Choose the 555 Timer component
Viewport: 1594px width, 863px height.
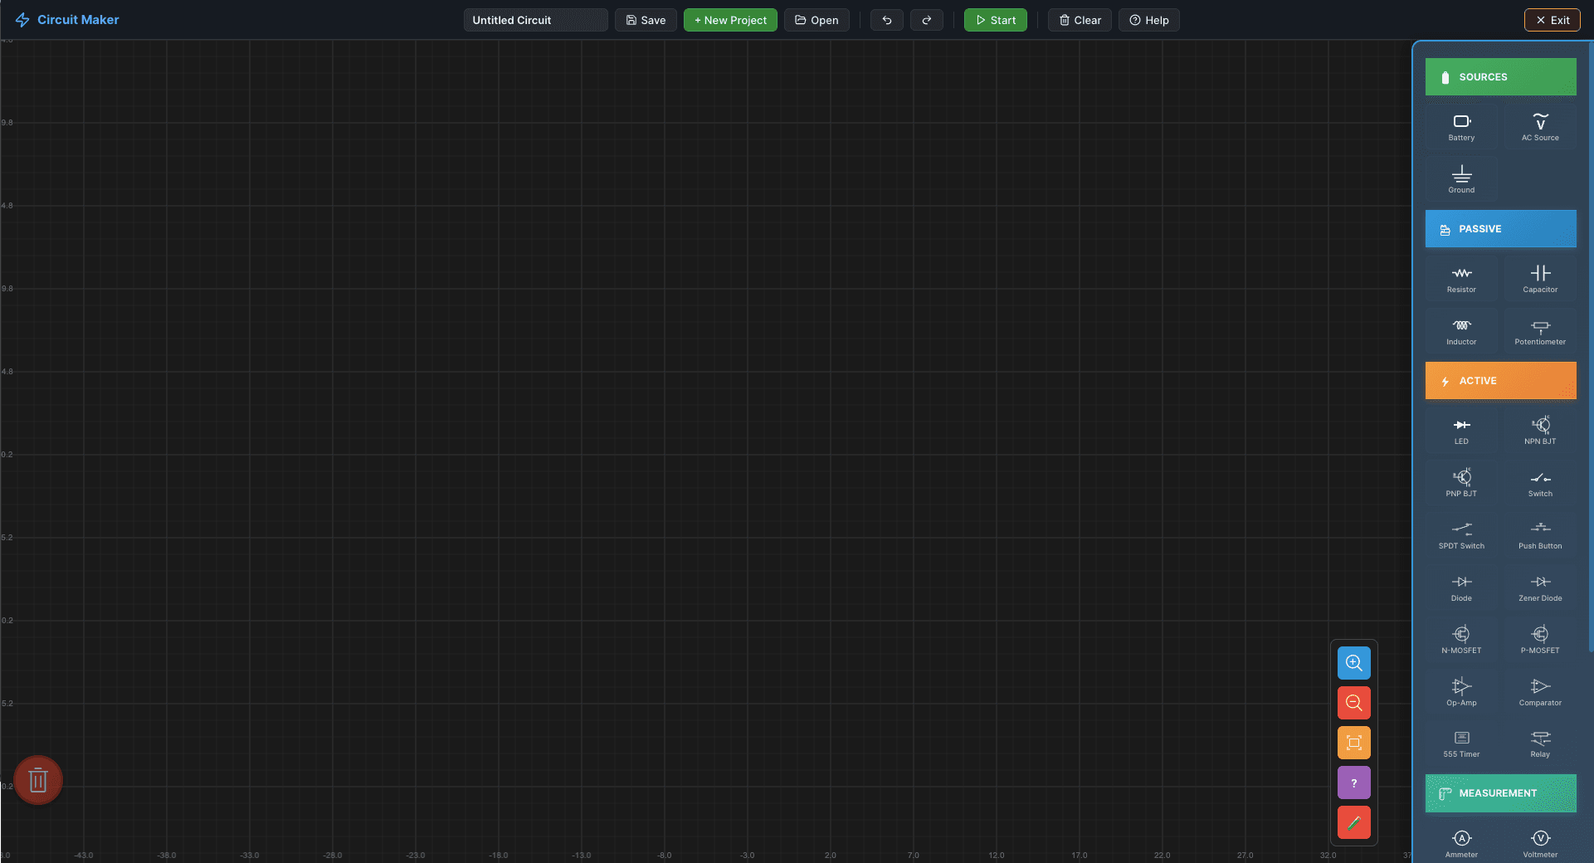[x=1461, y=744]
